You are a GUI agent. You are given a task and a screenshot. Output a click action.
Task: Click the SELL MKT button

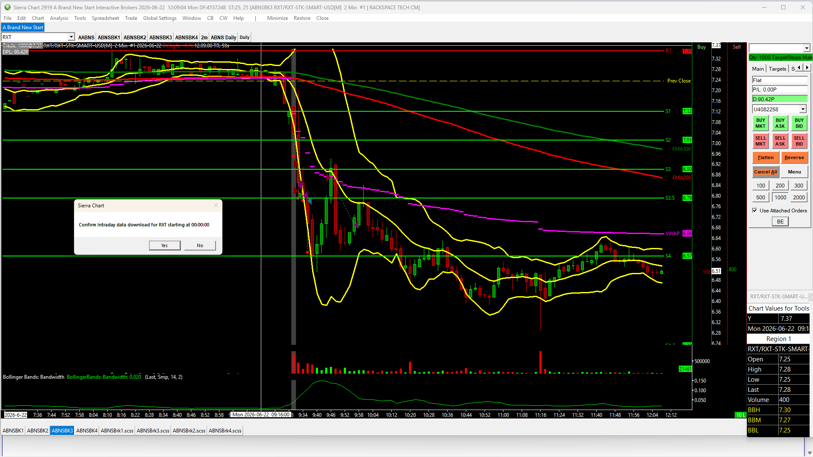pos(760,141)
